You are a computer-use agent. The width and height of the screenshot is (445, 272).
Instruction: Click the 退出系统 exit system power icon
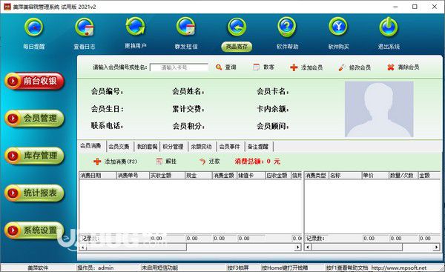point(389,27)
